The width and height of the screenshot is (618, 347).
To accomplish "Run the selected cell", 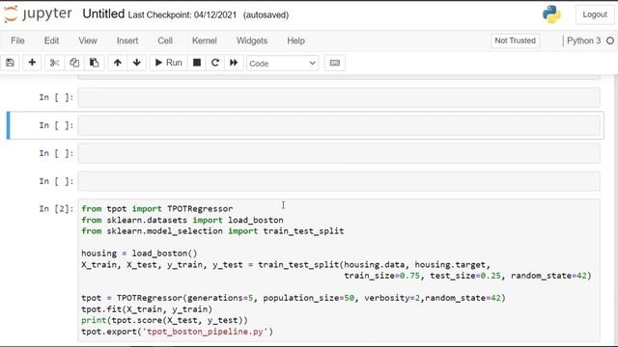I will (x=168, y=63).
